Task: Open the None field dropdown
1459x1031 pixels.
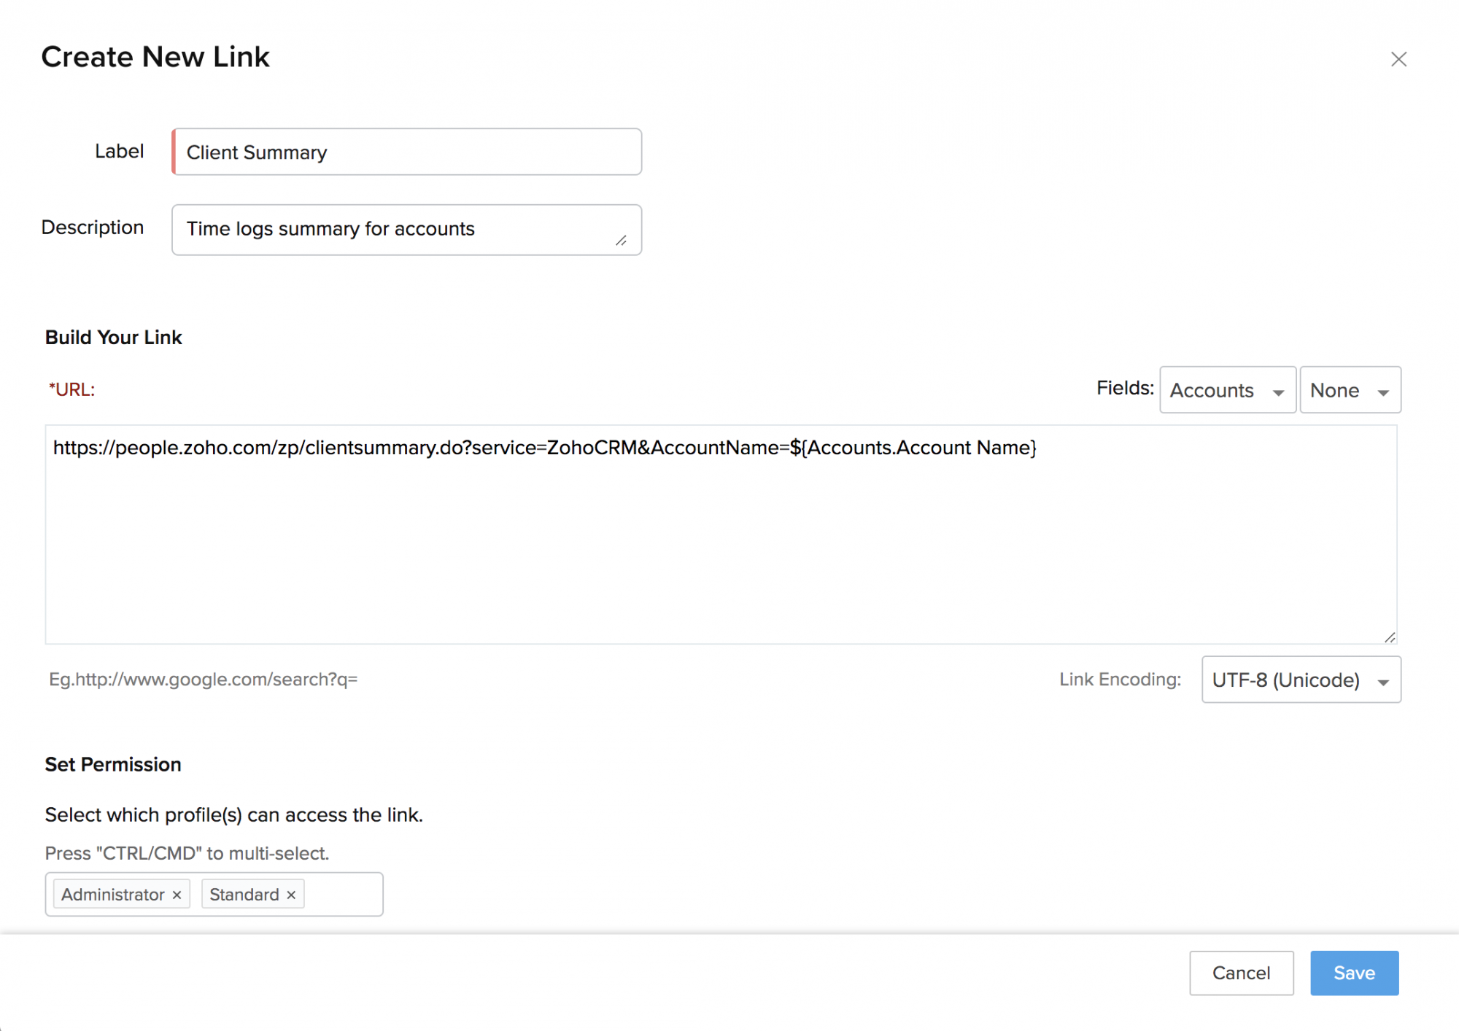Action: click(1350, 390)
